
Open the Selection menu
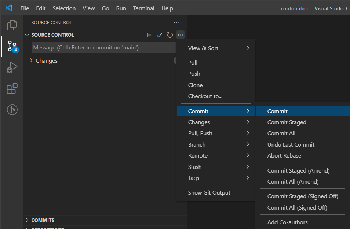[64, 8]
